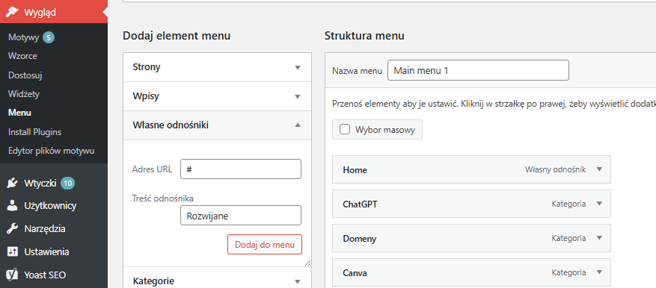Click the Wtyczki update count badge
This screenshot has height=288, width=656.
click(68, 183)
